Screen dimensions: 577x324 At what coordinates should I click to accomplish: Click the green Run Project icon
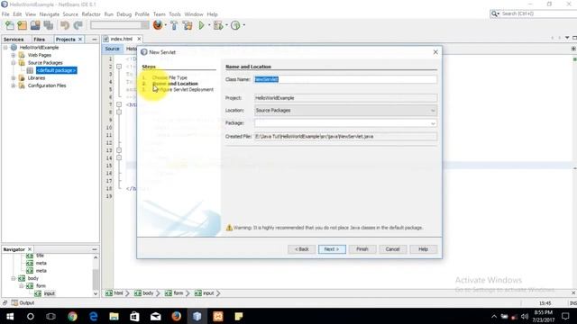point(201,25)
